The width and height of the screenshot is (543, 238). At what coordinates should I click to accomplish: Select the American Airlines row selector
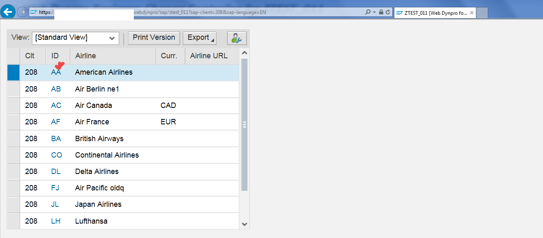(14, 73)
